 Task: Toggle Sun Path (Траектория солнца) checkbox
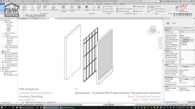(180, 48)
